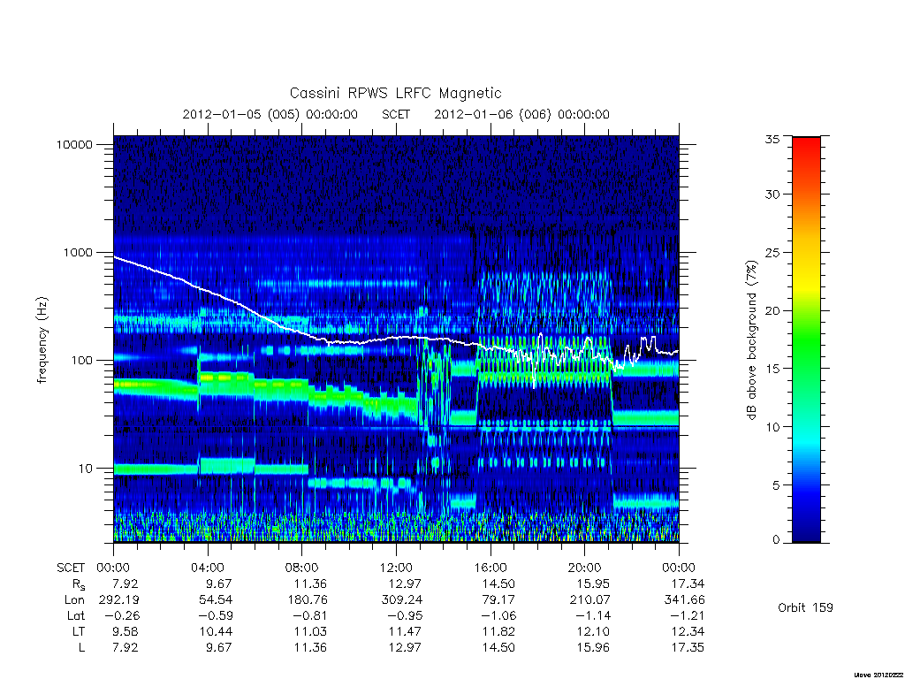
Task: Click the '15' tick on the color scale
Action: pos(772,369)
